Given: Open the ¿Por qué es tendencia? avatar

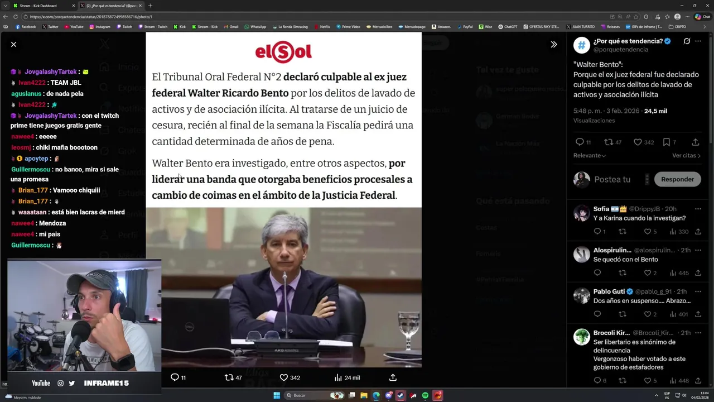Looking at the screenshot, I should tap(582, 45).
